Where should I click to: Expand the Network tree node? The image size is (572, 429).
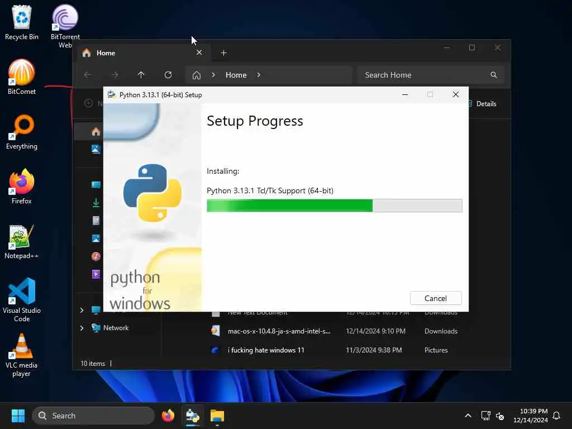tap(82, 327)
